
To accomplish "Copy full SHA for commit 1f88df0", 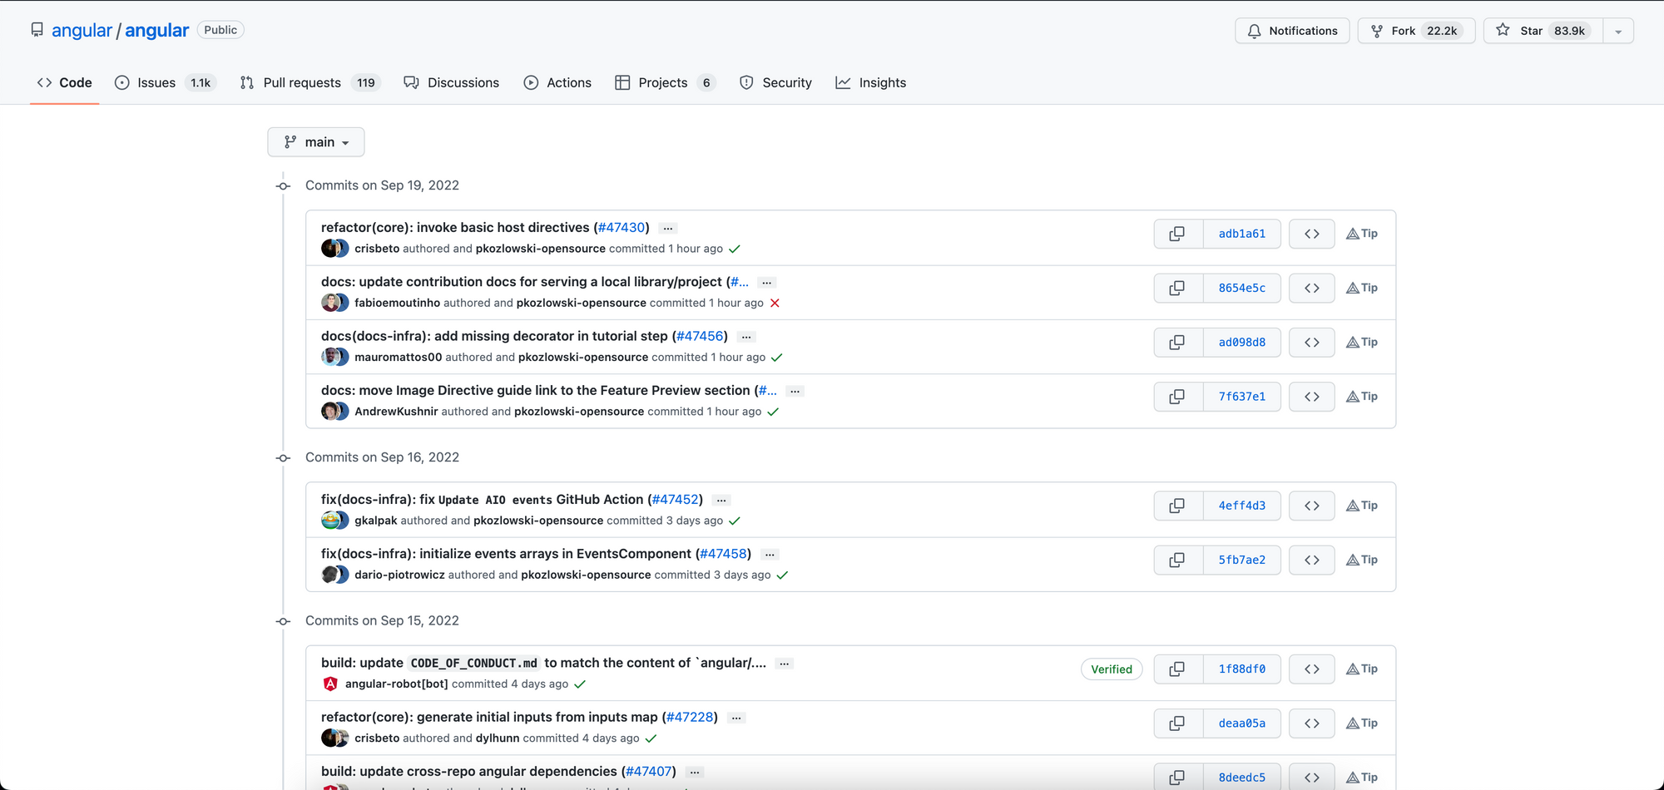I will point(1177,669).
